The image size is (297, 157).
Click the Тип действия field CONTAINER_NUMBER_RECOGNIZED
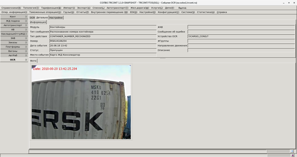103,36
